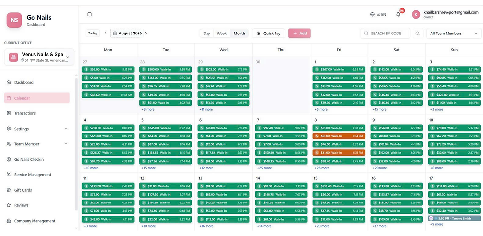Click the Service Management scissors icon

coord(9,175)
